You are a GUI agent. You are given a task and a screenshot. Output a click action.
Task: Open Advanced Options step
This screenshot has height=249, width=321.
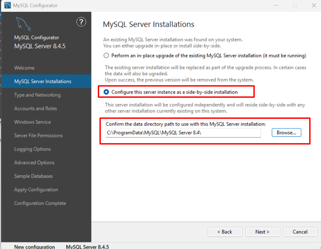click(x=34, y=162)
